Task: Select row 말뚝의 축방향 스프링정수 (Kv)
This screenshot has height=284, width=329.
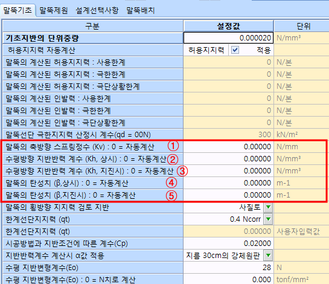Action: [x=92, y=147]
